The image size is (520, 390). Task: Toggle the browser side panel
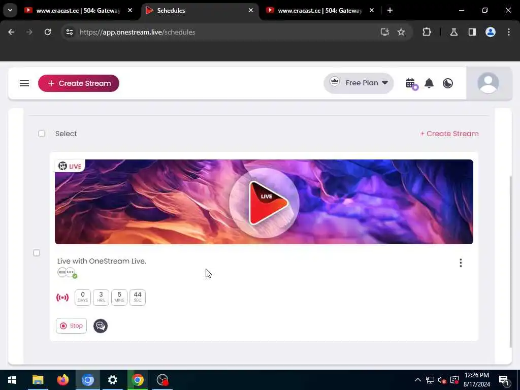[472, 32]
